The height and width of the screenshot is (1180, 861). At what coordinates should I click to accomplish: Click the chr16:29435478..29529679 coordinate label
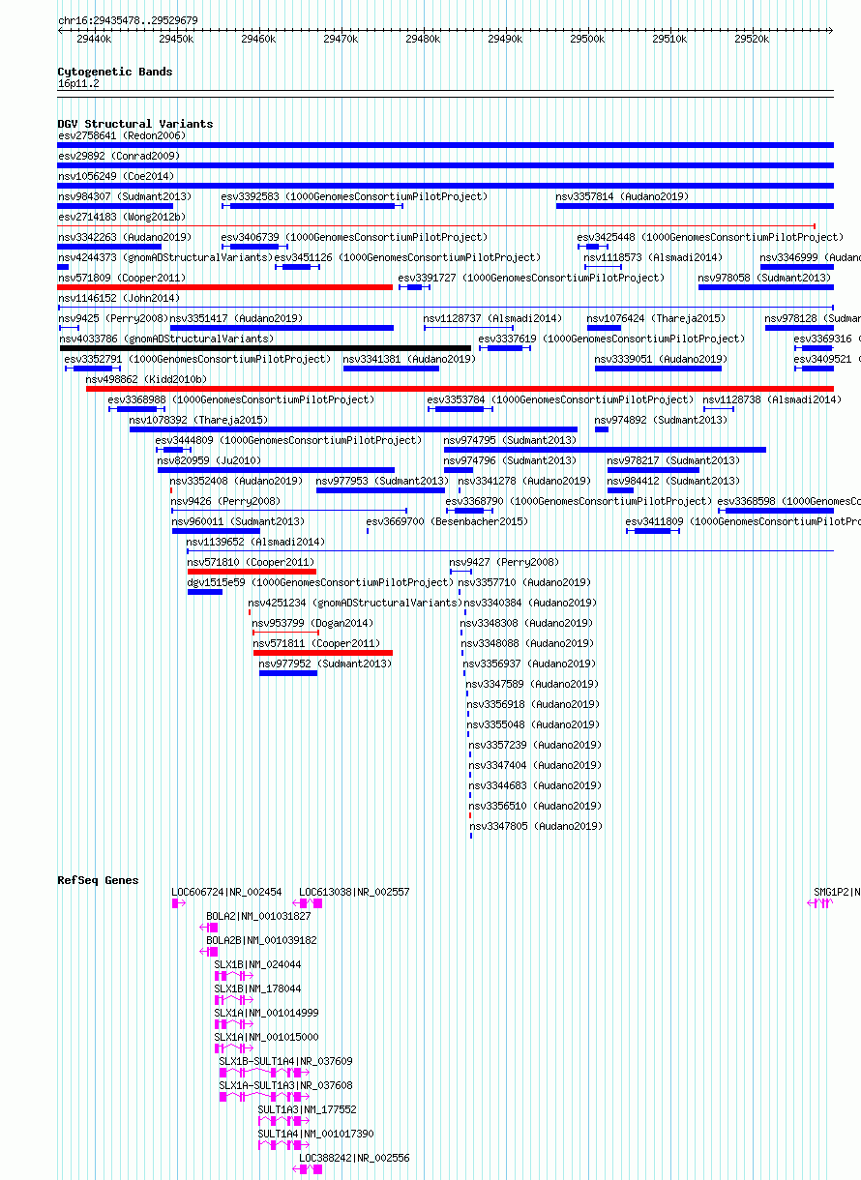[x=128, y=20]
